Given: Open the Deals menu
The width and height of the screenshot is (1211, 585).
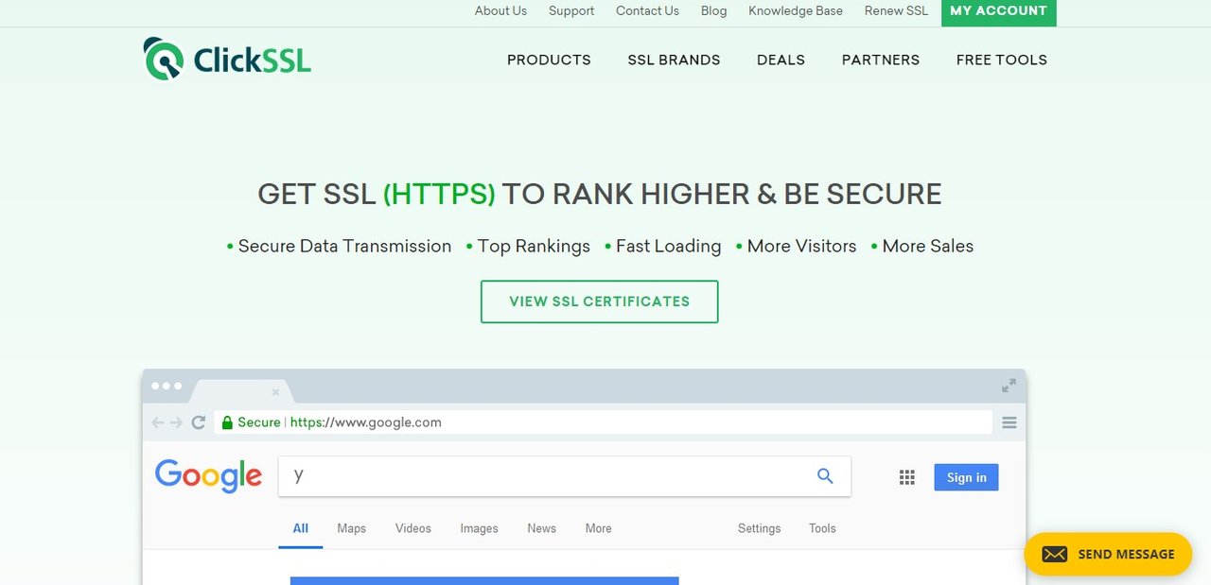Looking at the screenshot, I should pyautogui.click(x=781, y=60).
